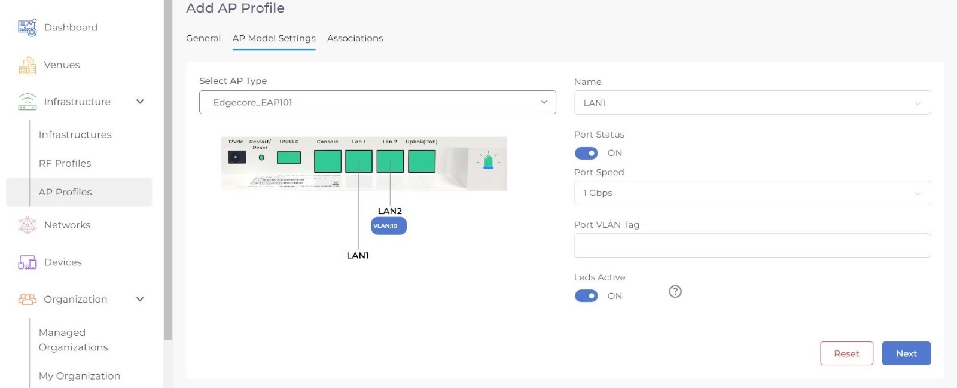Click the Next button
The image size is (957, 388).
pyautogui.click(x=906, y=353)
